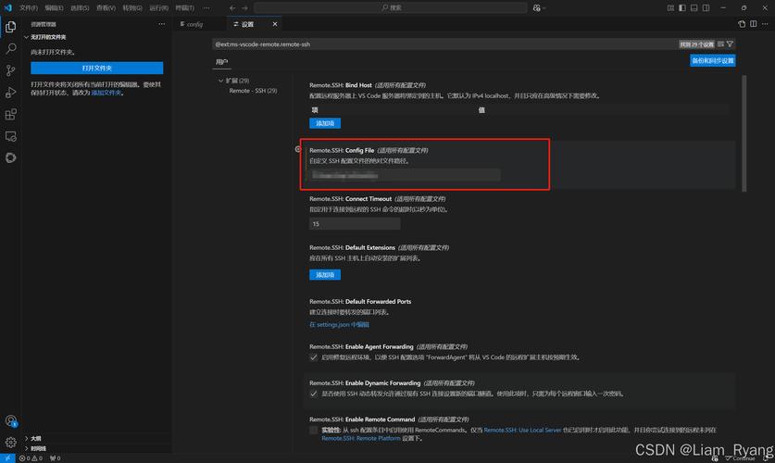The image size is (775, 463).
Task: Click the blue 打开文件夹 button
Action: pyautogui.click(x=96, y=68)
